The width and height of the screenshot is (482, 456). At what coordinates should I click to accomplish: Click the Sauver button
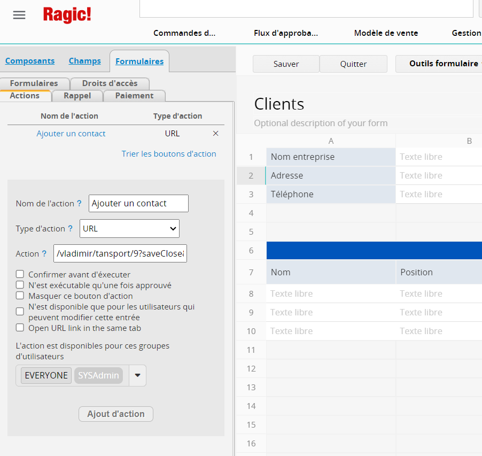286,64
